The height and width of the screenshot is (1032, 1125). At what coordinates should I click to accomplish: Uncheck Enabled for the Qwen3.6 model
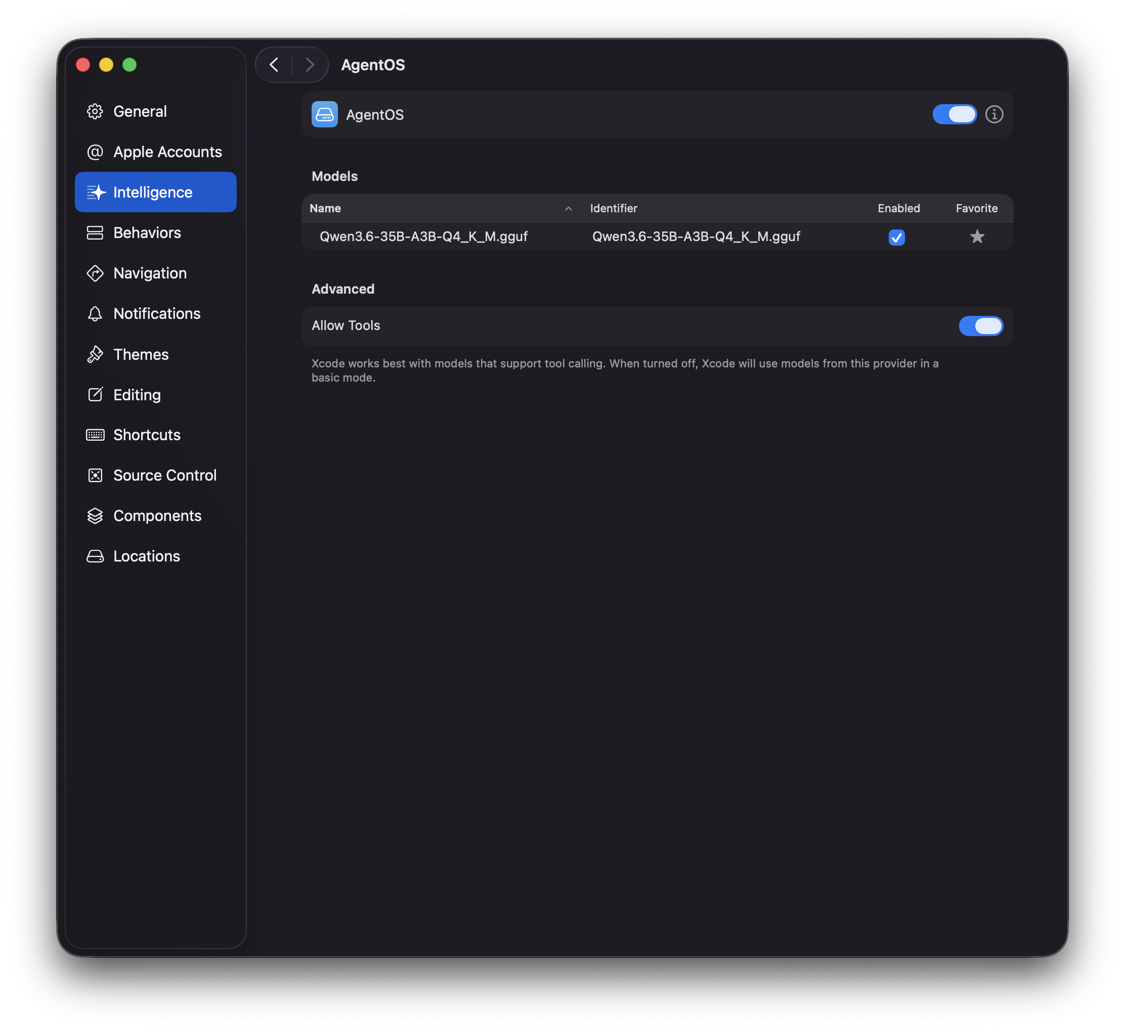[896, 238]
